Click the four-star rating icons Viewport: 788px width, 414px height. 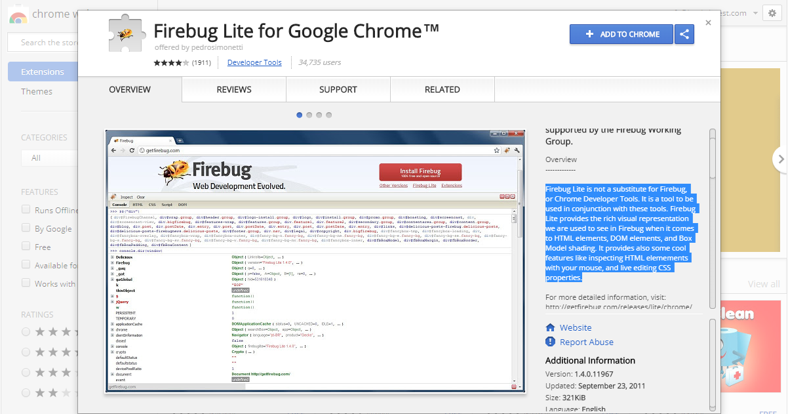[171, 63]
